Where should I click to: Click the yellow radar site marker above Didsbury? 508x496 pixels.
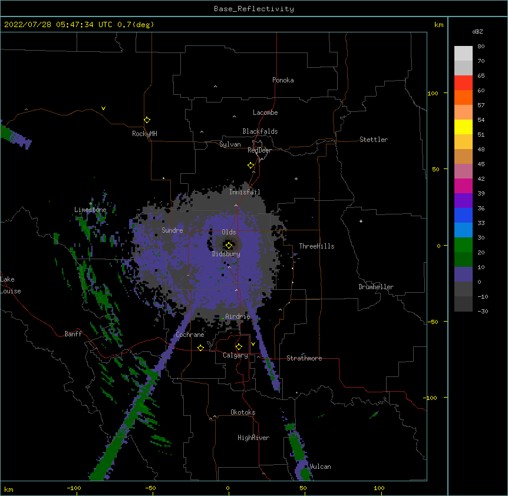[x=229, y=245]
